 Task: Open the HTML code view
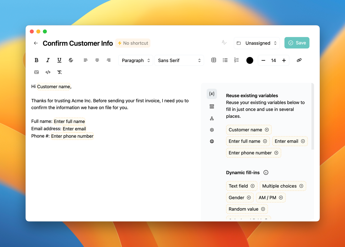48,72
